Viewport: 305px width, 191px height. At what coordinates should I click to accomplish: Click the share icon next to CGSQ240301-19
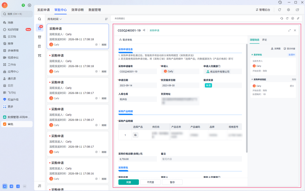(144, 30)
